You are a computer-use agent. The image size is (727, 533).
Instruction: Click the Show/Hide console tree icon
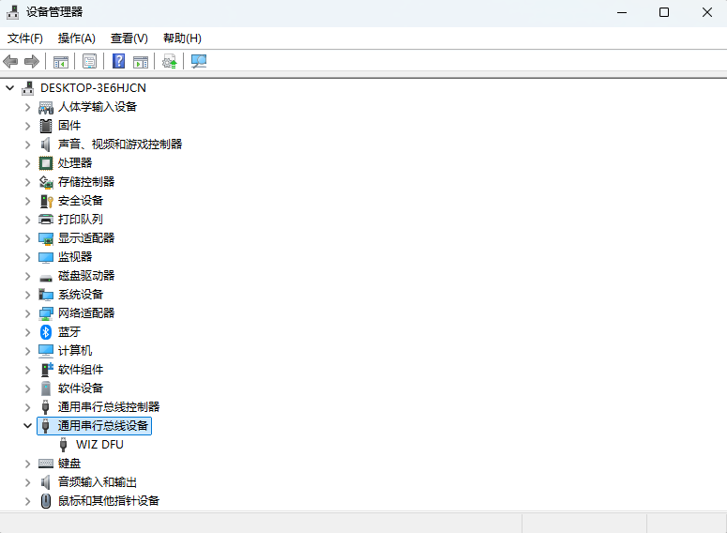(60, 62)
